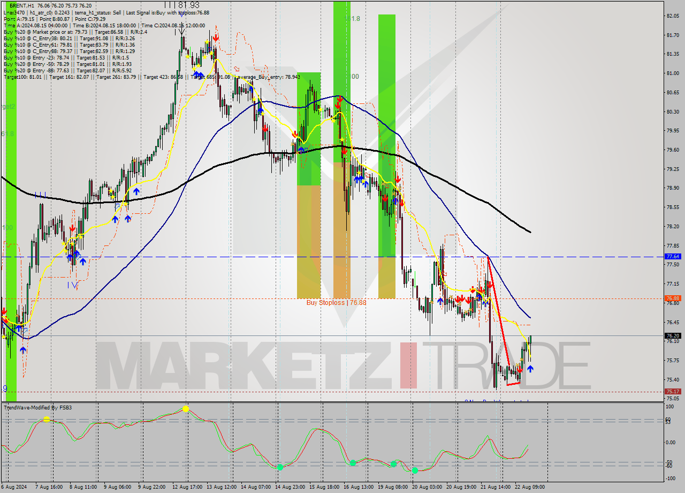Select the 81.00 price axis label
This screenshot has width=685, height=493.
point(673,73)
